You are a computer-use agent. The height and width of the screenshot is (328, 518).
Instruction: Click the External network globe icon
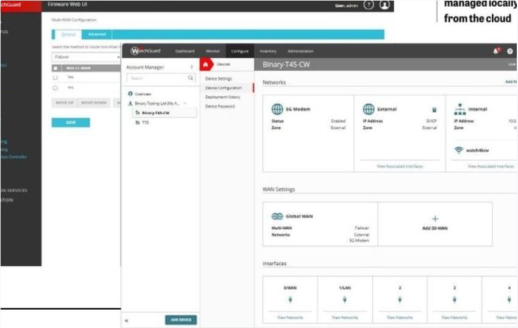tap(368, 109)
